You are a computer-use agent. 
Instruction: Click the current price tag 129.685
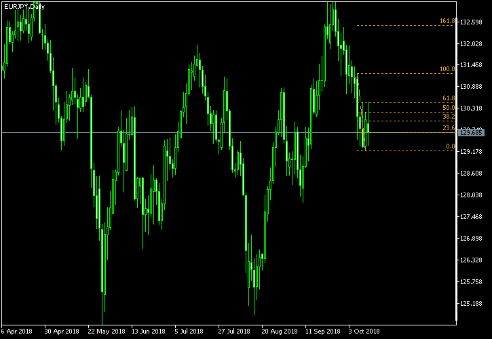[x=471, y=133]
